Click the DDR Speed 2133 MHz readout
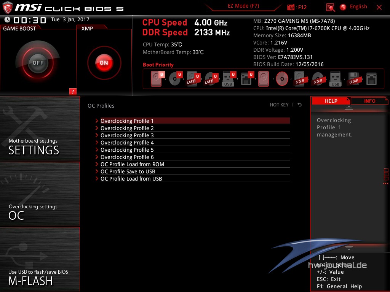The image size is (390, 292). click(x=186, y=32)
